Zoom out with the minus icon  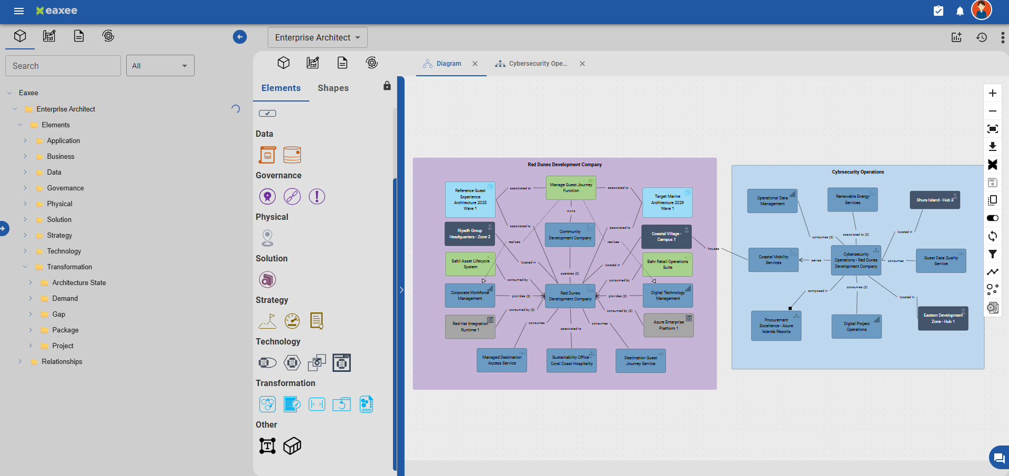click(993, 111)
